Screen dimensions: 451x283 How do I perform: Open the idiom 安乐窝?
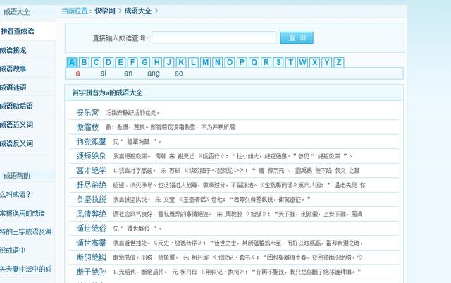click(x=87, y=113)
